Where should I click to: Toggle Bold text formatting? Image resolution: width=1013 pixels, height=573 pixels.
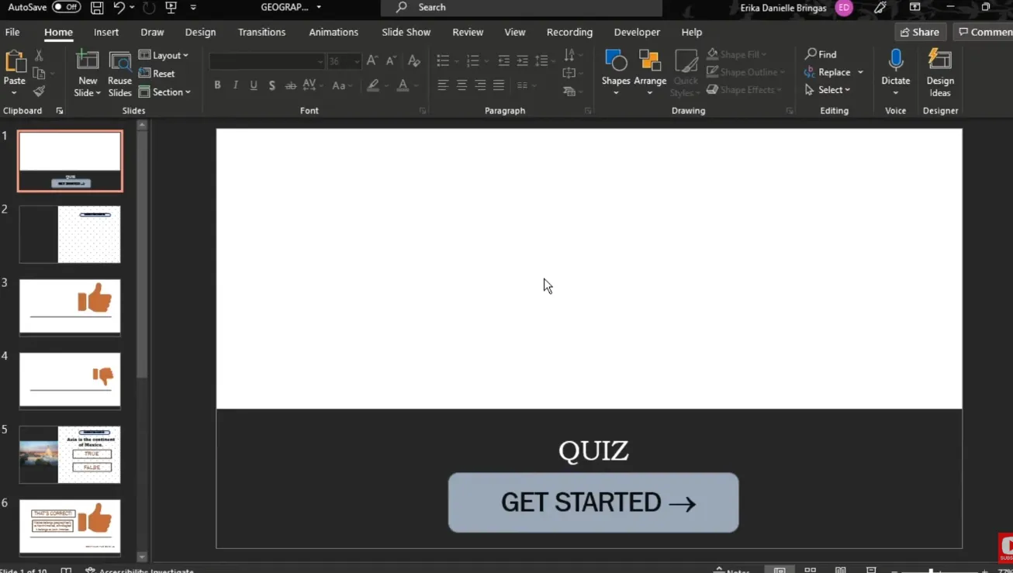[217, 85]
